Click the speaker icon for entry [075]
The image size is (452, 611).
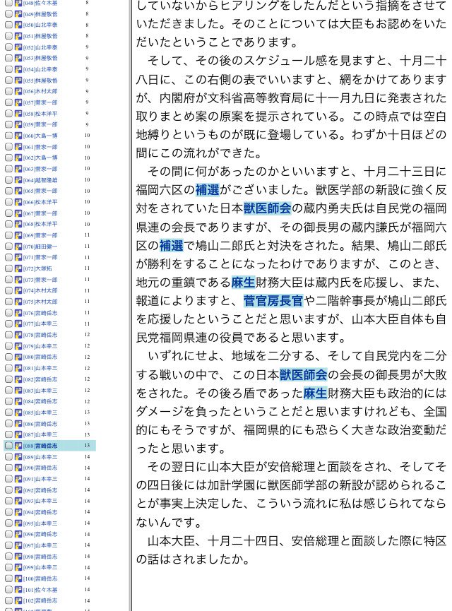18,302
